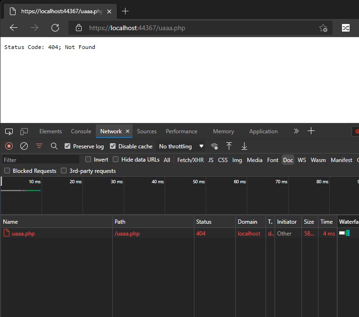Toggle device emulation mode
The image size is (359, 317).
[x=24, y=131]
